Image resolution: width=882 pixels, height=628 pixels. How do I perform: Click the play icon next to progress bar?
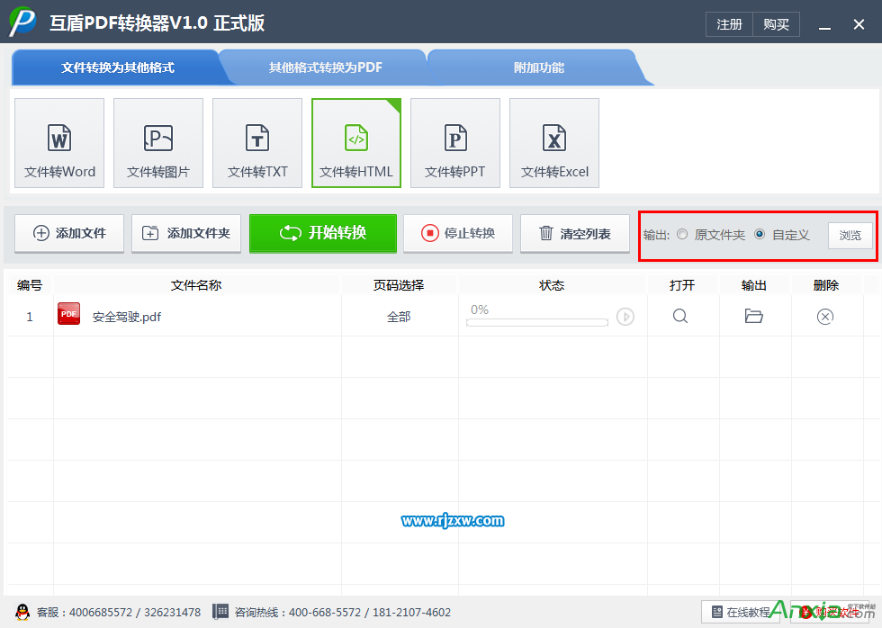click(625, 317)
